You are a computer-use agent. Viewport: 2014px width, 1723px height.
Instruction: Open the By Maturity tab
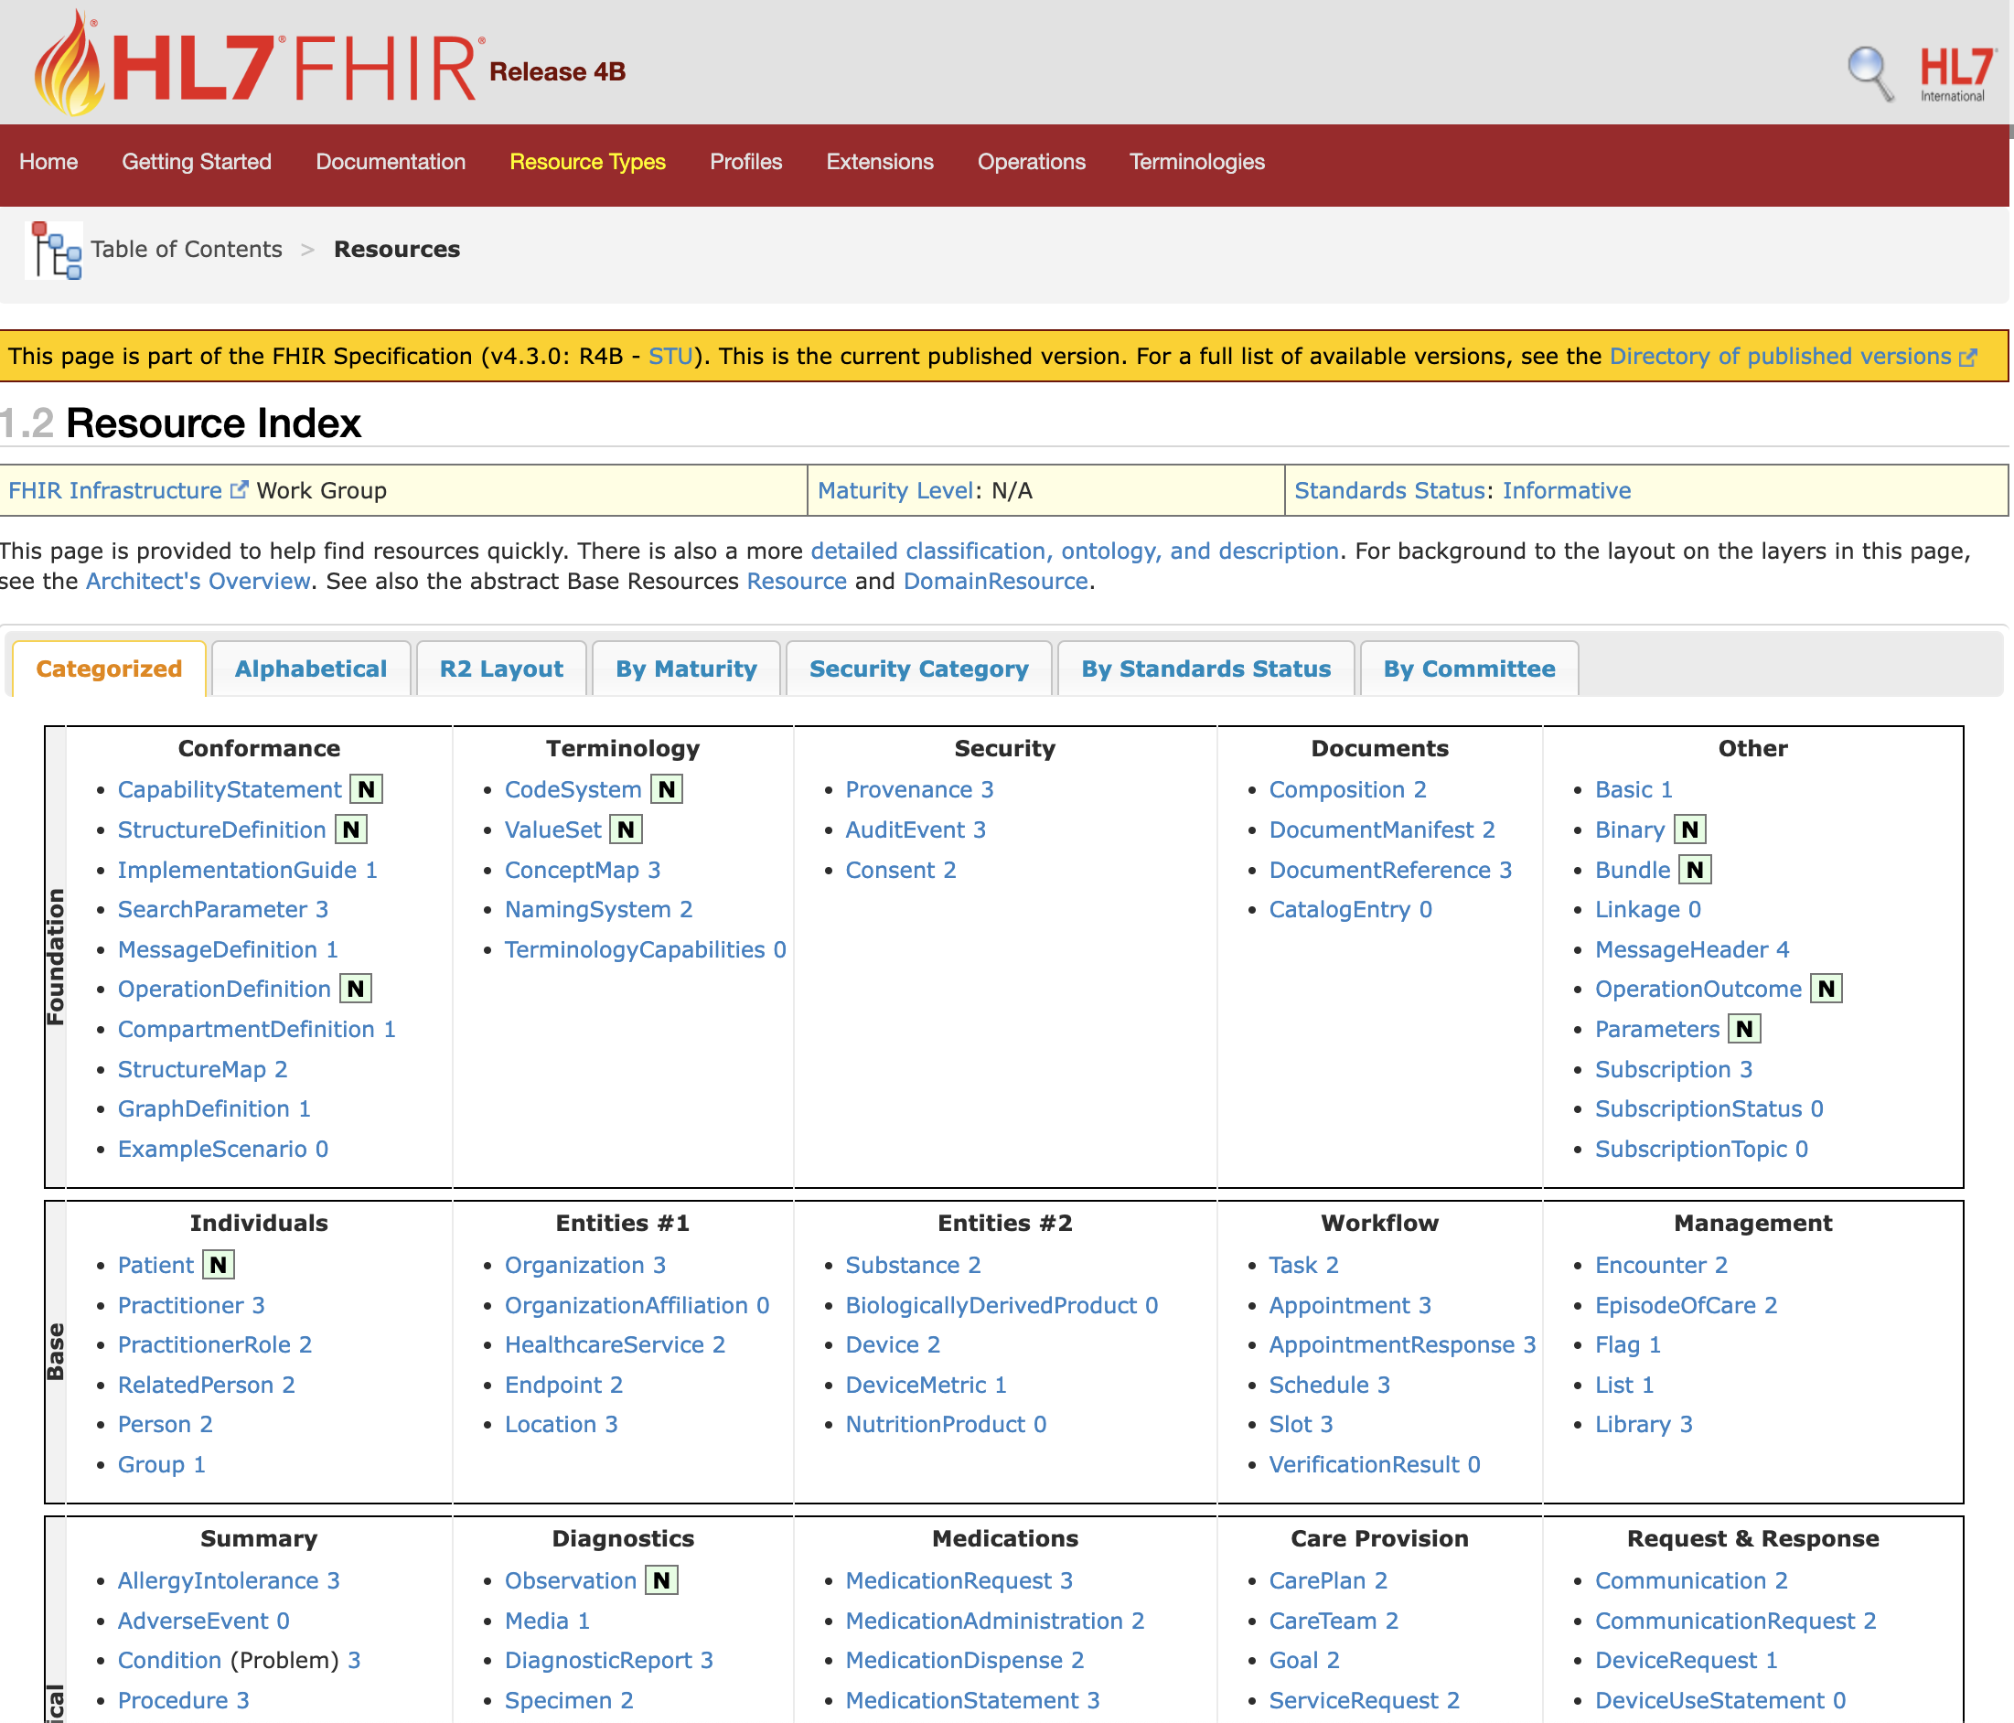(685, 669)
